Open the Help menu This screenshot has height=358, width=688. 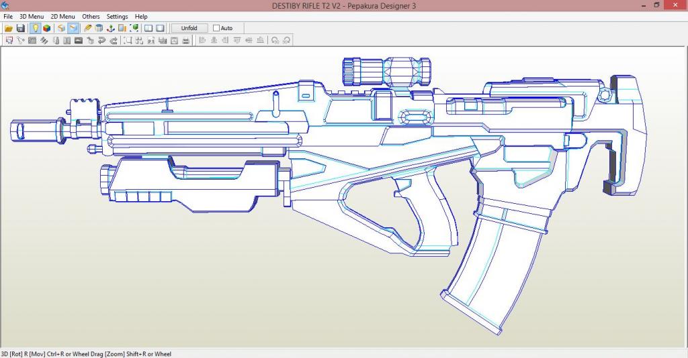141,16
